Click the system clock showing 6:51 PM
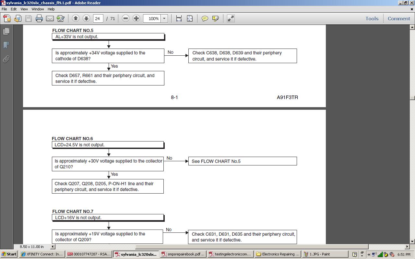Image resolution: width=415 pixels, height=259 pixels. (x=404, y=254)
